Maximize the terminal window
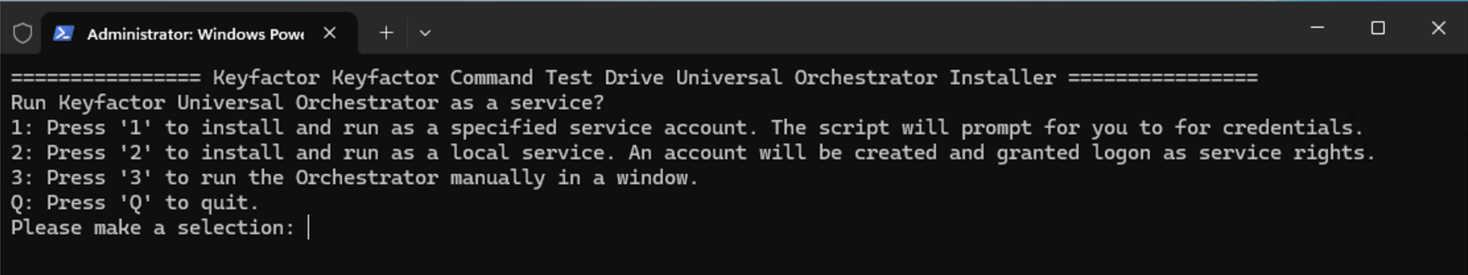 click(x=1378, y=28)
